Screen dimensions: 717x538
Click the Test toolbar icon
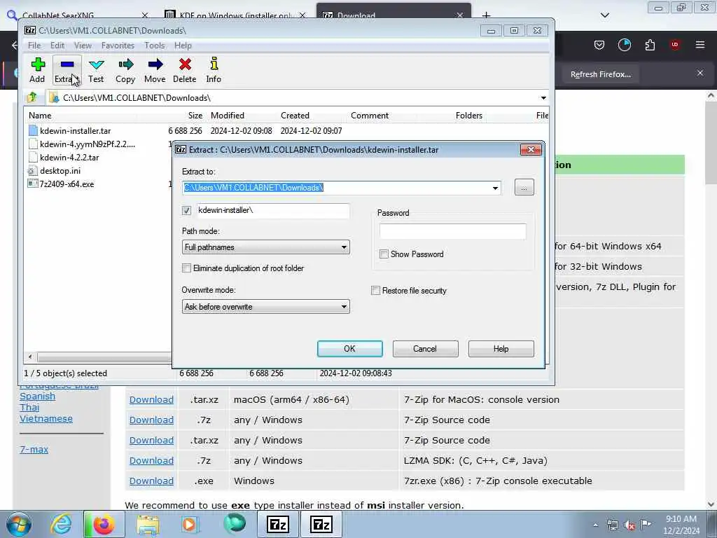click(96, 70)
